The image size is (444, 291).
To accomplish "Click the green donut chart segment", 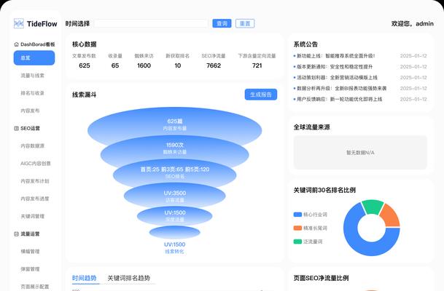I will pos(372,207).
